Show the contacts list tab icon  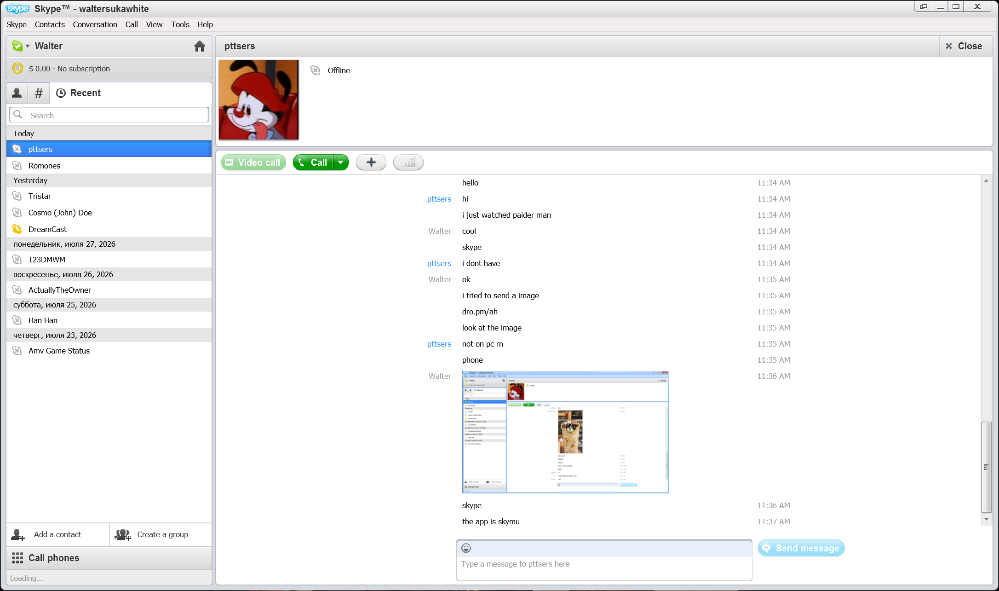tap(17, 93)
